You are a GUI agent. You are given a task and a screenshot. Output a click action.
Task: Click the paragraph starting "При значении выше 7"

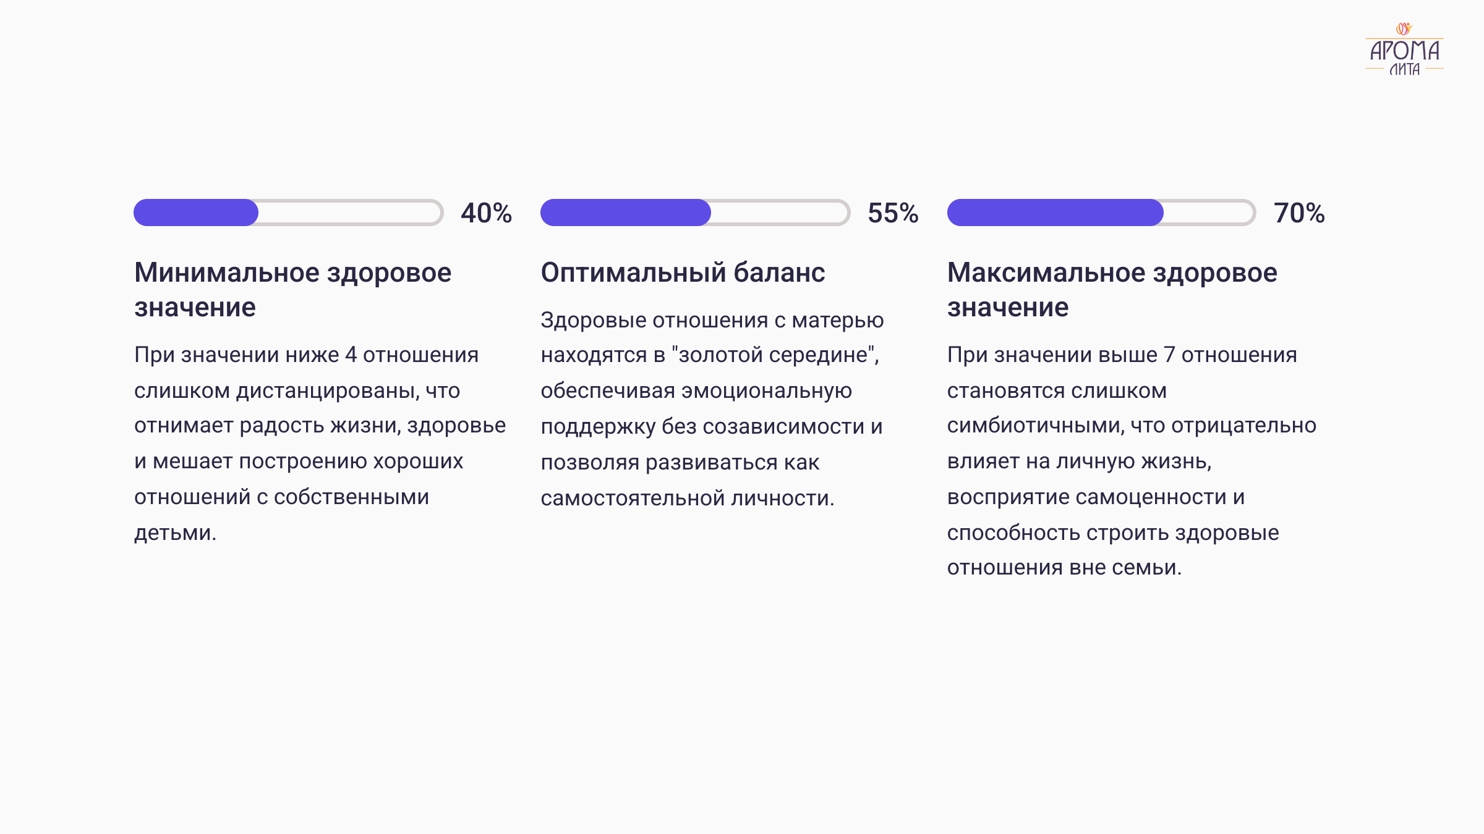click(x=1132, y=460)
